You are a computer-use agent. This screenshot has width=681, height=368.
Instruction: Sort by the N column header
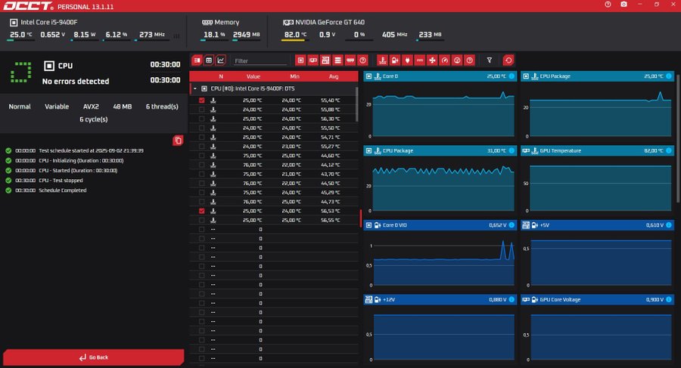coord(221,76)
